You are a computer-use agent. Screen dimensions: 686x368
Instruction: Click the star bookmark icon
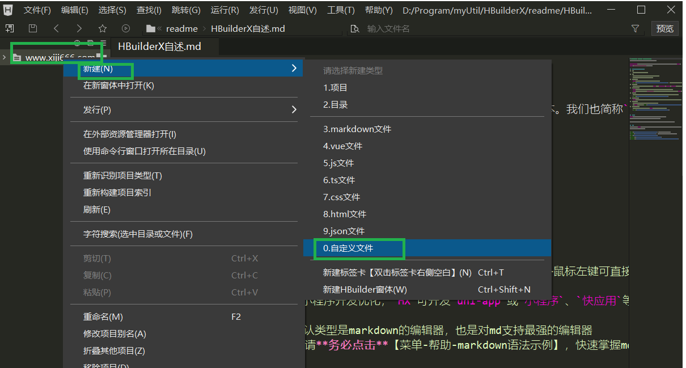(103, 28)
